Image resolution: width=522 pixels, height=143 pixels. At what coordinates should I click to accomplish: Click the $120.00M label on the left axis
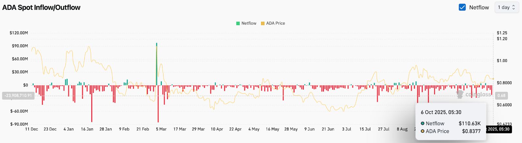[19, 33]
